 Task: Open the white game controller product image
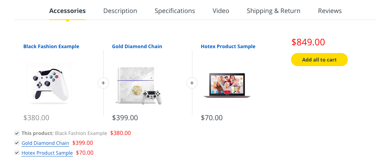(x=49, y=83)
